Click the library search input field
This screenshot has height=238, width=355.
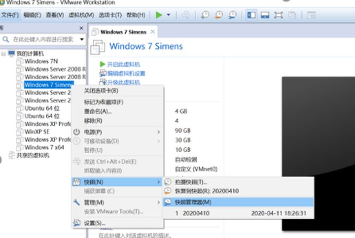(43, 39)
